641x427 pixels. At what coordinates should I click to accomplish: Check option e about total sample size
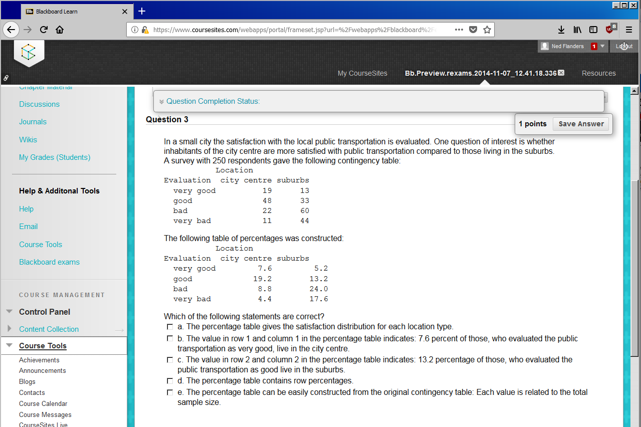tap(170, 392)
